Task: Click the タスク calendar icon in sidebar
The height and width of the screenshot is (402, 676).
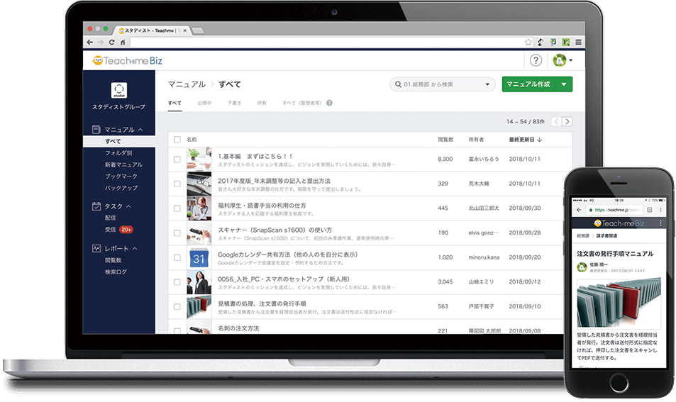Action: (96, 206)
